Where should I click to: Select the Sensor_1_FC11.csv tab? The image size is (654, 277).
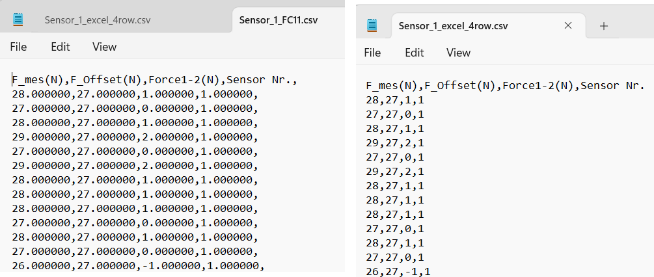coord(279,20)
